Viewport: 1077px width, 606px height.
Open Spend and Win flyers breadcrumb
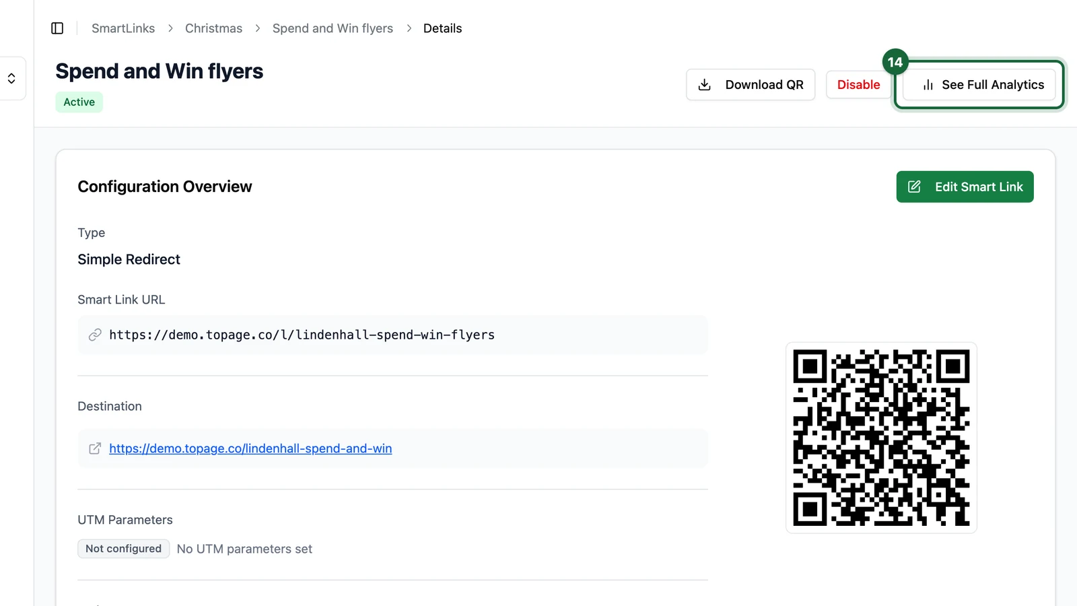tap(333, 28)
